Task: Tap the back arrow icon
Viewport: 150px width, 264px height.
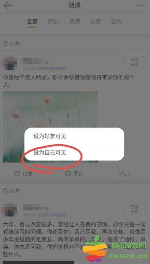Action: [x=8, y=5]
